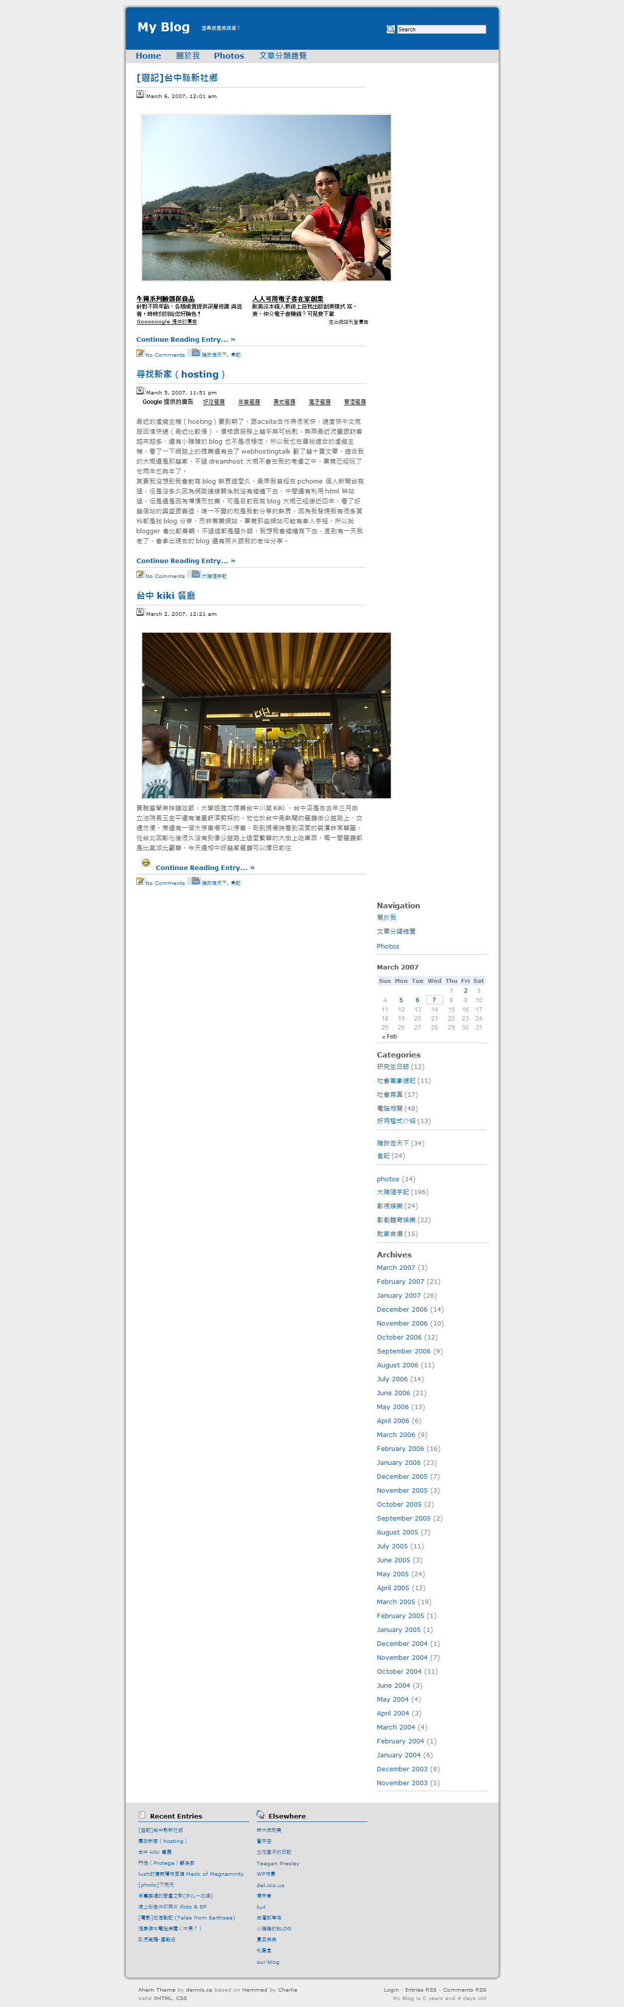
Task: Select day 6 in the March 2007 calendar
Action: [x=417, y=1000]
